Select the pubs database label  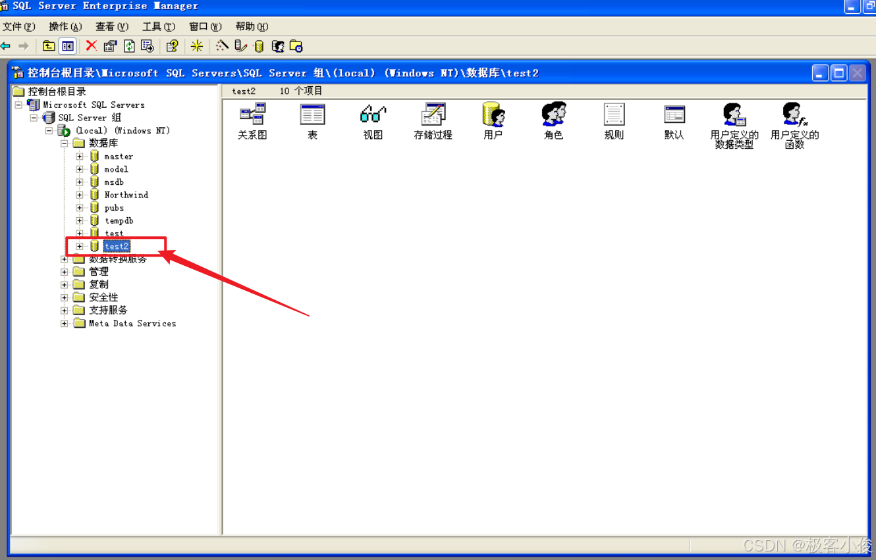coord(114,208)
